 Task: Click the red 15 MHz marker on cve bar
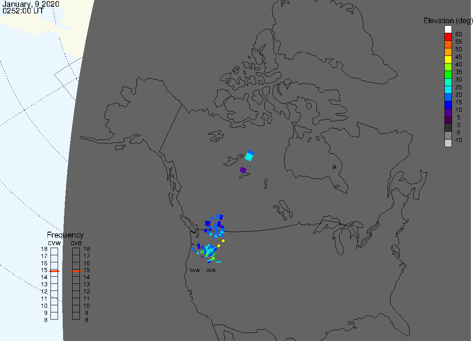(77, 271)
